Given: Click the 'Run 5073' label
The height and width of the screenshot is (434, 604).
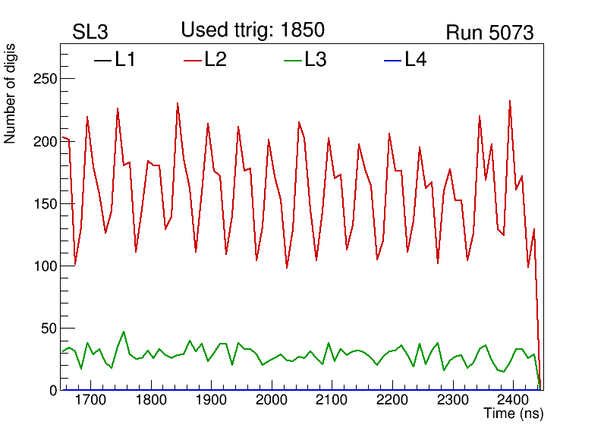Looking at the screenshot, I should click(x=489, y=33).
